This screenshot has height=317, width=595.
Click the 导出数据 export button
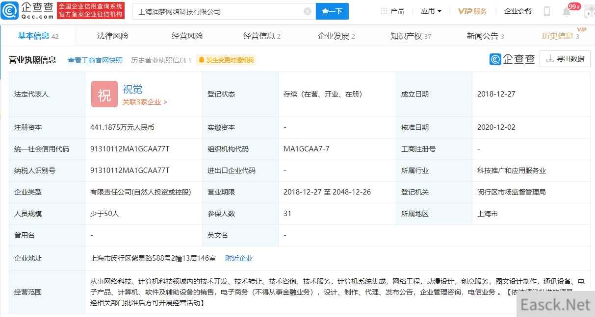(565, 59)
